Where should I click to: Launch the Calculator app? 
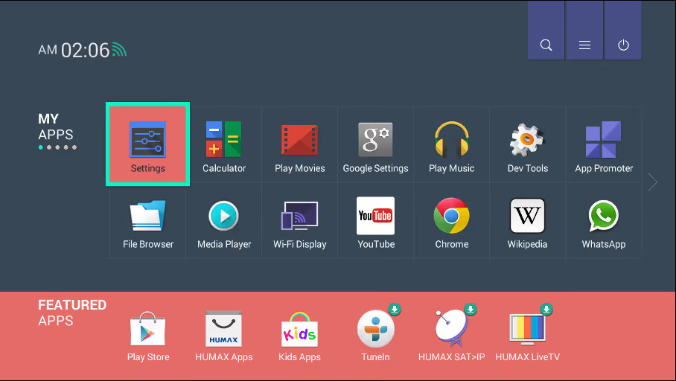coord(224,145)
